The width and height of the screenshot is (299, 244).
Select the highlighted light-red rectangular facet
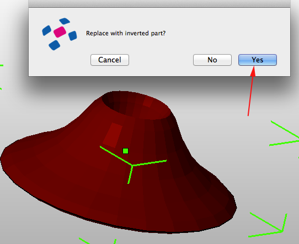[x=113, y=135]
